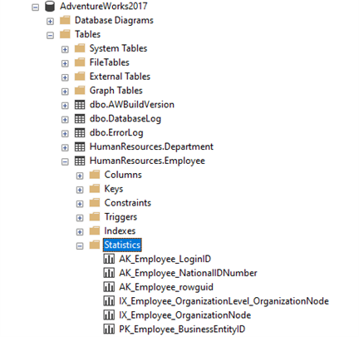This screenshot has height=337, width=359.
Task: Select AK_Employee_NationalIDNumber statistic
Action: [188, 273]
